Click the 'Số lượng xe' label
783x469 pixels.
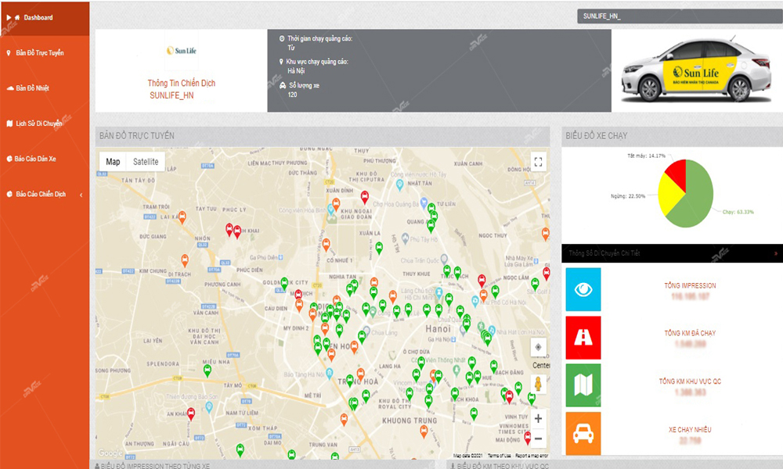pos(304,85)
